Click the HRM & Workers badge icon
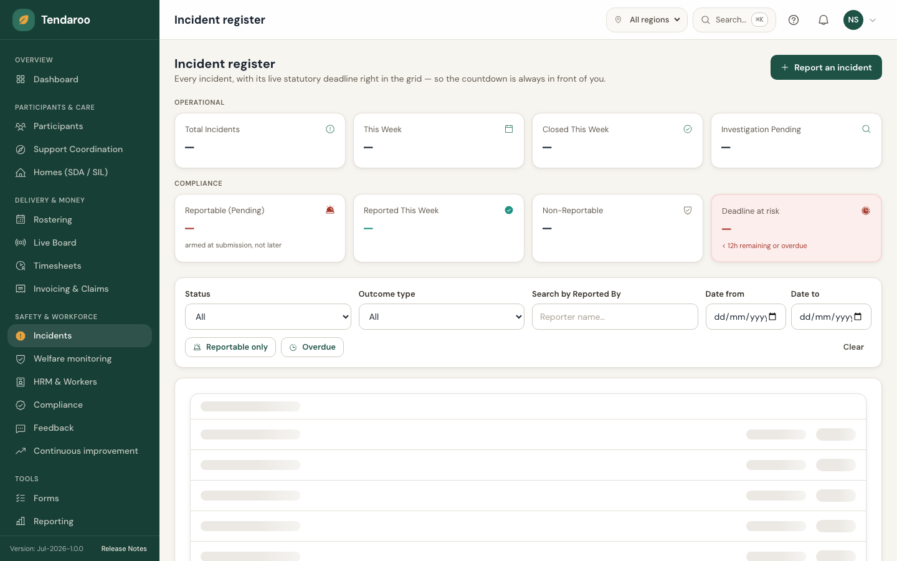 [x=21, y=381]
